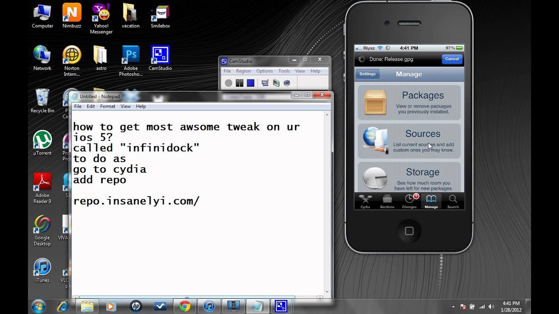Image resolution: width=559 pixels, height=314 pixels.
Task: Open Computer desktop icon
Action: (42, 16)
